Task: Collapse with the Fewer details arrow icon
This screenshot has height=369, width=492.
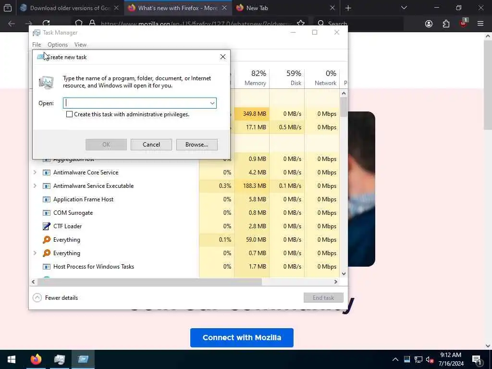Action: point(37,297)
